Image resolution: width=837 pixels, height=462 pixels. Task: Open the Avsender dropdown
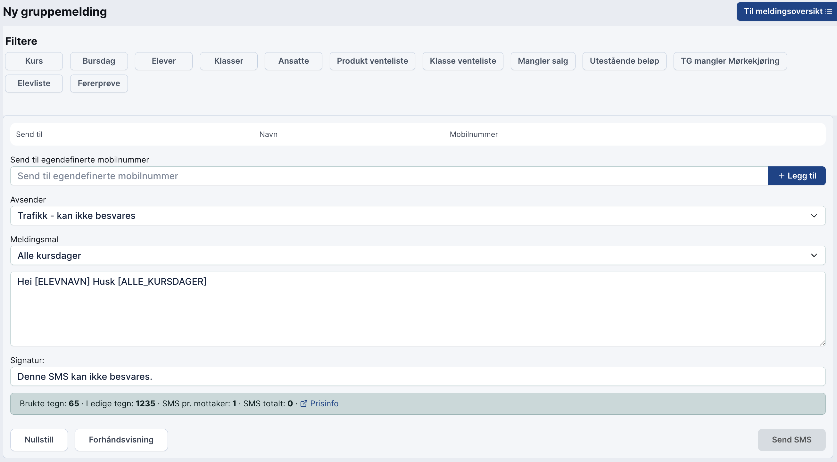pyautogui.click(x=418, y=216)
